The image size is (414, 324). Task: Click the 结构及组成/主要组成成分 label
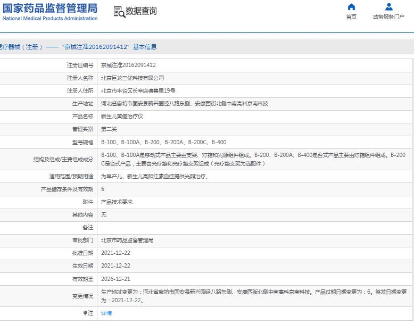pos(63,159)
